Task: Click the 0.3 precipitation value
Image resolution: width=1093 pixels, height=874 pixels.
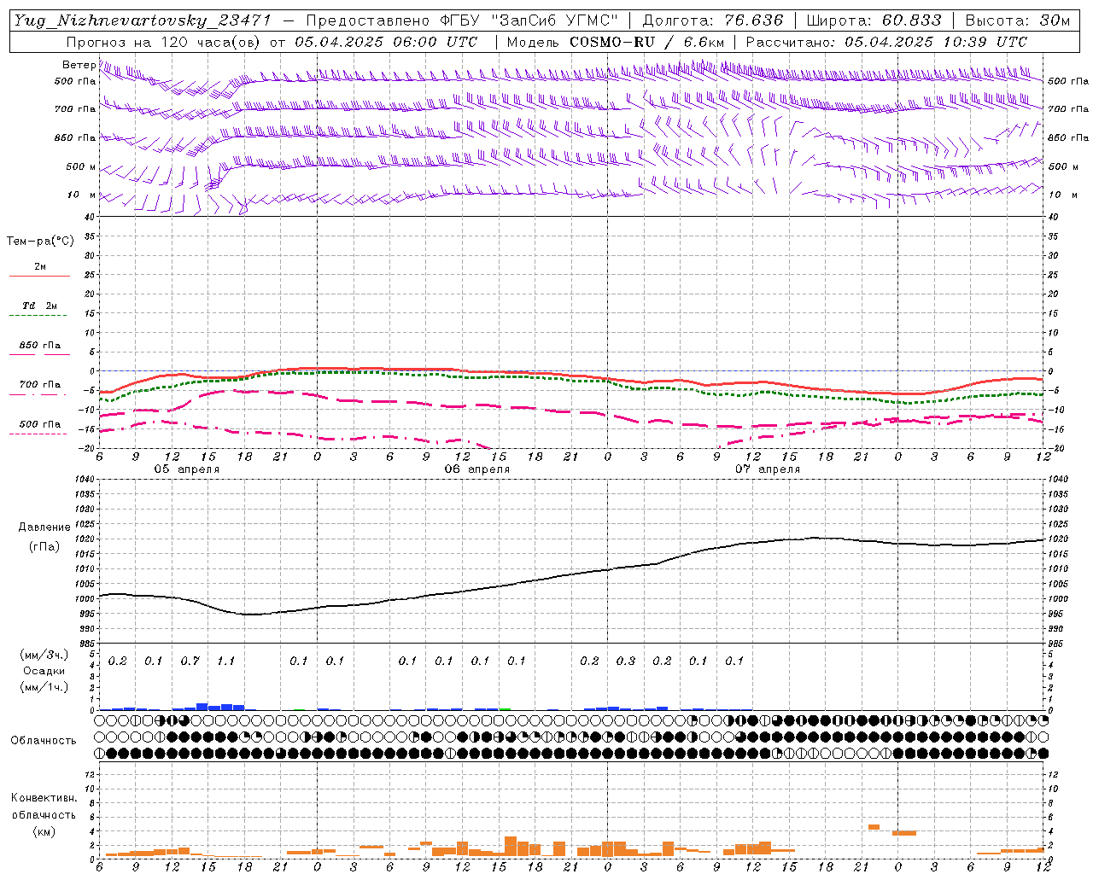Action: pyautogui.click(x=626, y=661)
